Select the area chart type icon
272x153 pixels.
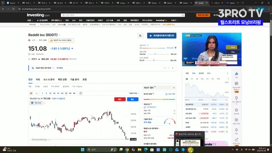click(37, 93)
